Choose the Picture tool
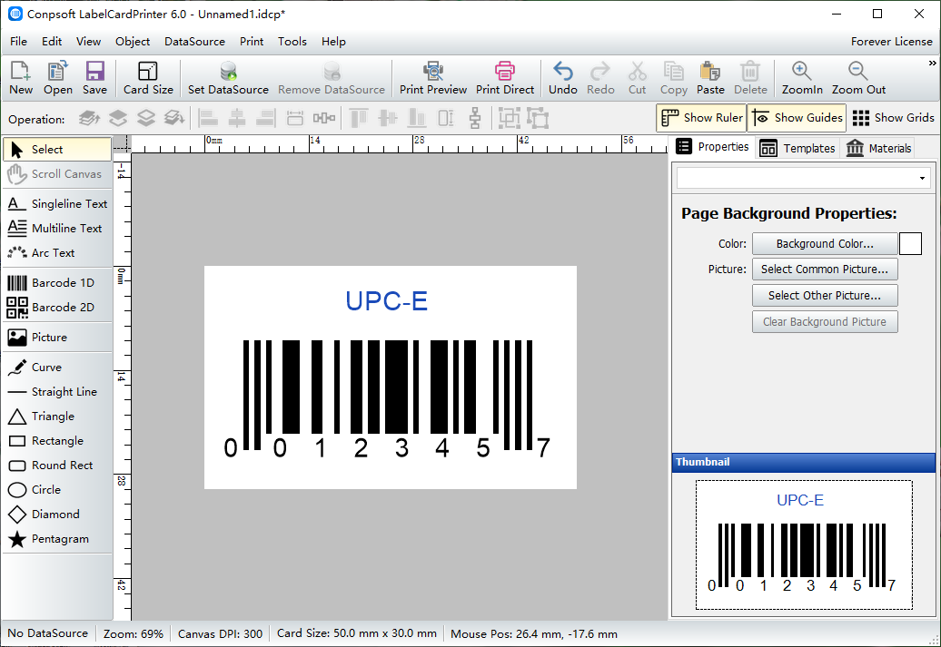The image size is (941, 647). tap(57, 337)
